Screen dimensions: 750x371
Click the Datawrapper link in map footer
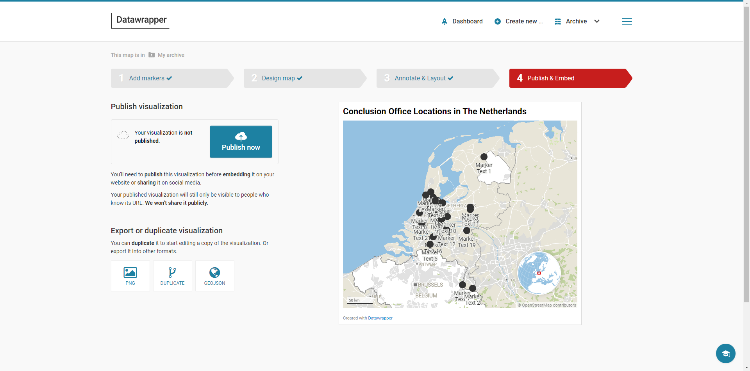click(x=380, y=318)
